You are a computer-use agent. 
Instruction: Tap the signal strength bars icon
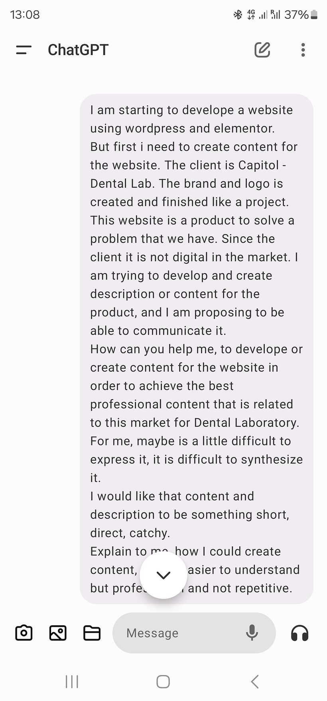click(263, 15)
